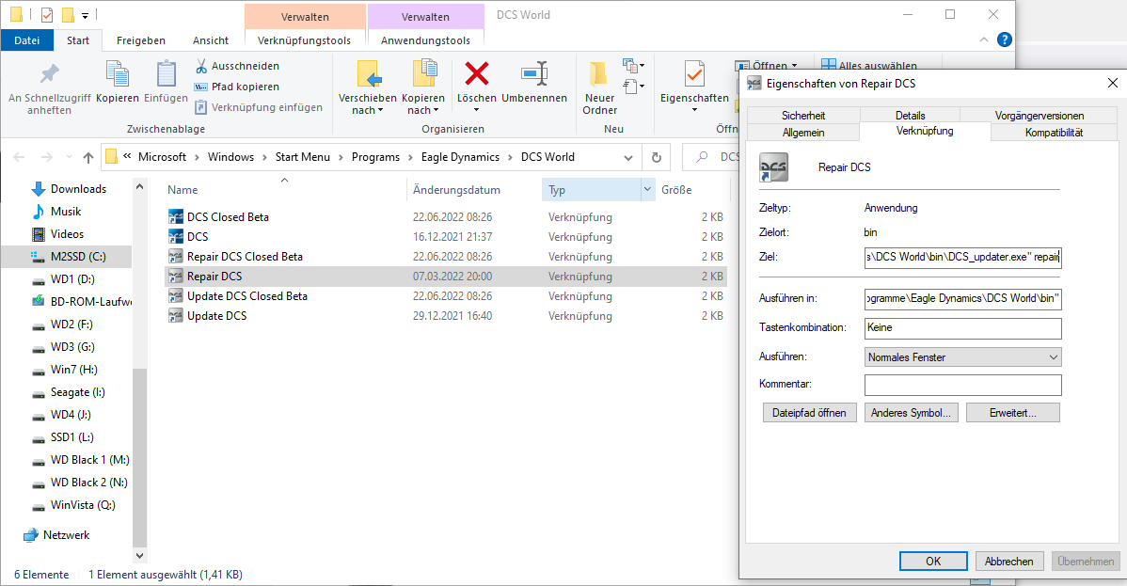Click the Dateipfad öffnen button
The image size is (1127, 586).
(809, 413)
